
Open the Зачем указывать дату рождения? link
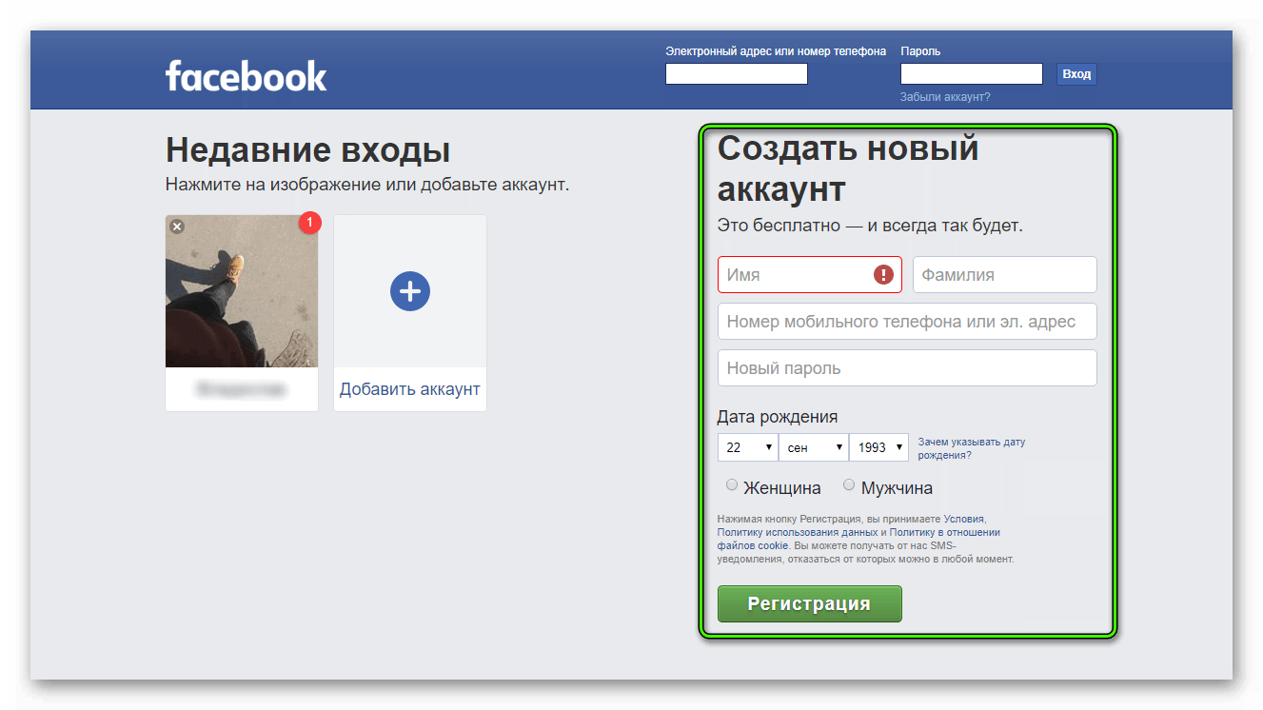(x=971, y=448)
